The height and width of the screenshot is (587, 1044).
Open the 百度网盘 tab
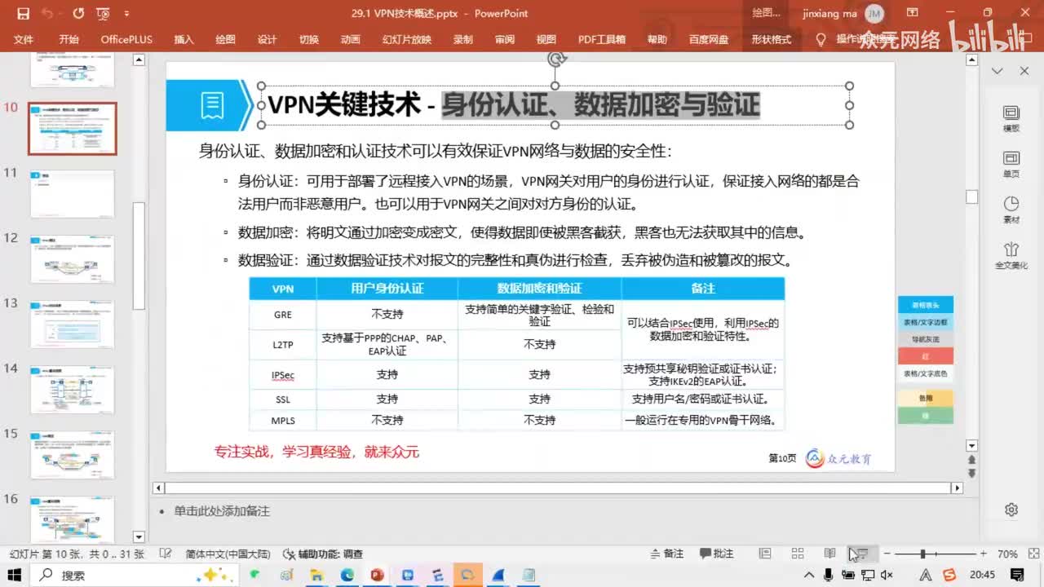(709, 39)
